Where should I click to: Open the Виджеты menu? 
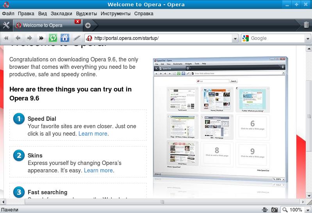point(87,14)
